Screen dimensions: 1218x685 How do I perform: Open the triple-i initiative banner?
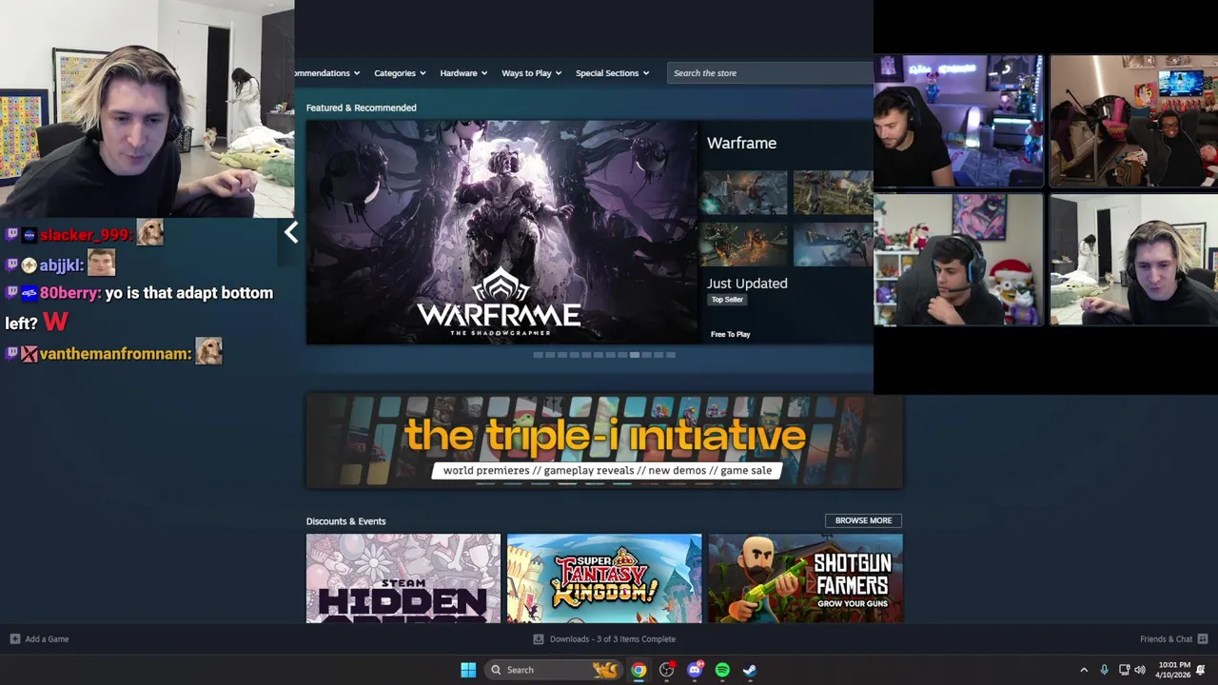click(x=604, y=442)
